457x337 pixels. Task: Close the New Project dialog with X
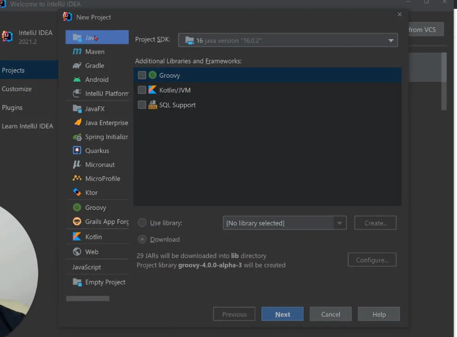(399, 14)
